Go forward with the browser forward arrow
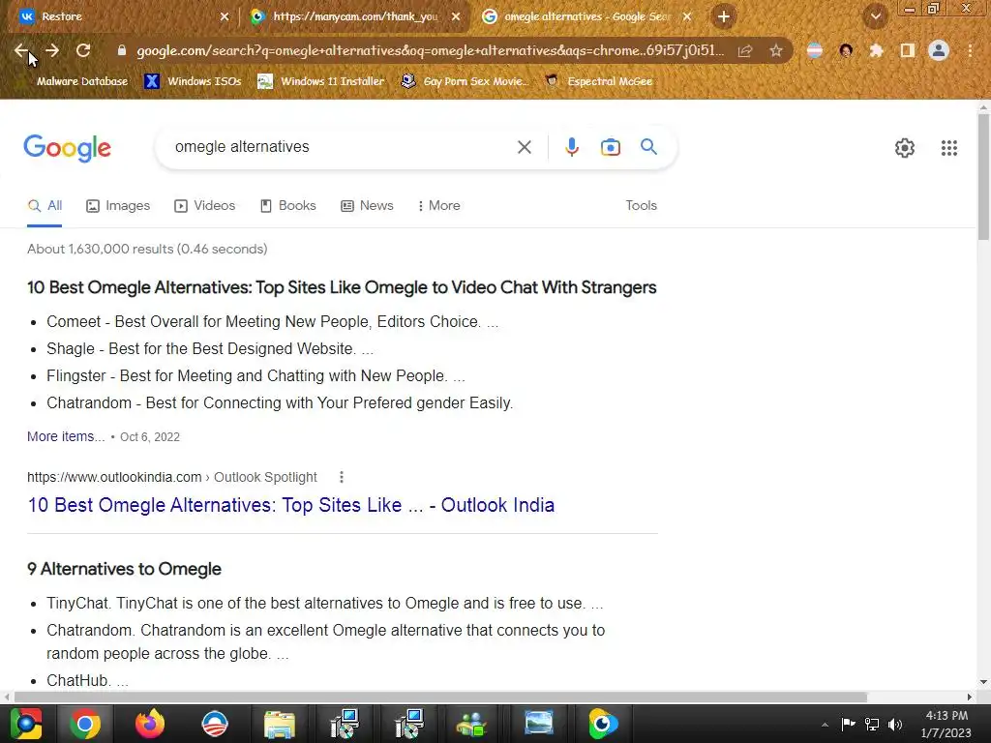 tap(52, 50)
